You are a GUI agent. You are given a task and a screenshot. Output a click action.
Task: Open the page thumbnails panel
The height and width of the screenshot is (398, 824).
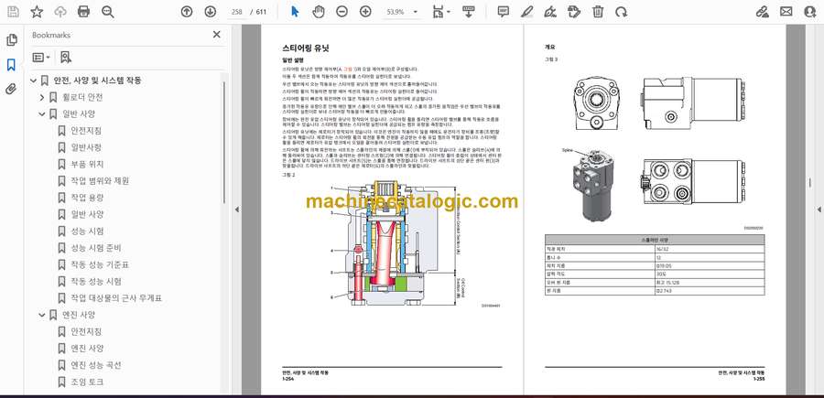tap(12, 40)
